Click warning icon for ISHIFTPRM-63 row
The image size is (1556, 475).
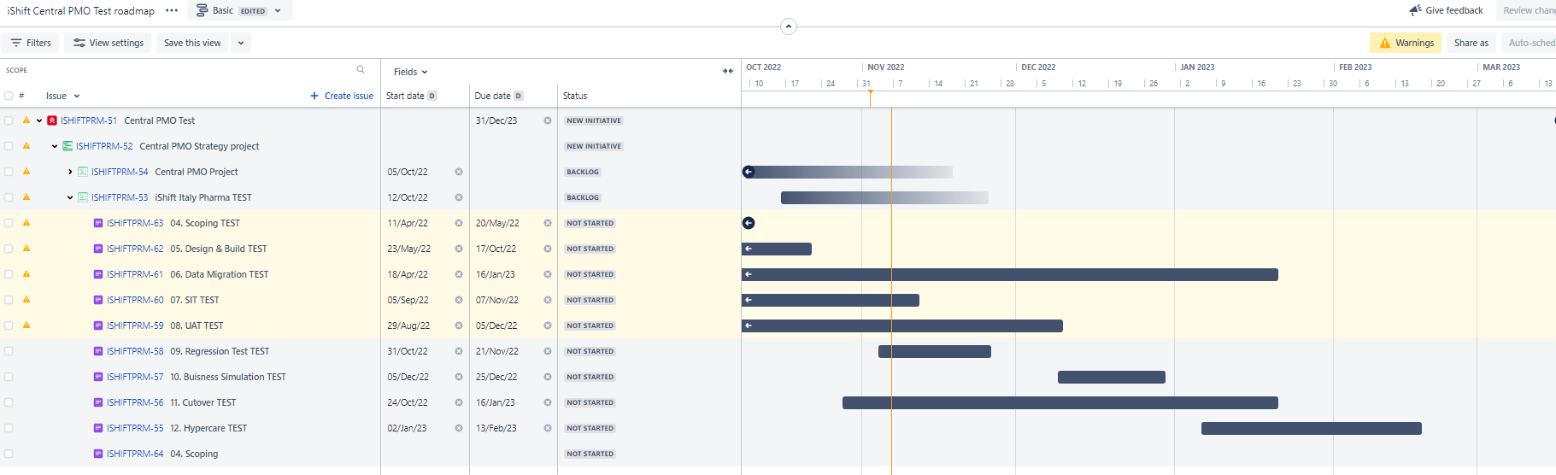coord(26,223)
